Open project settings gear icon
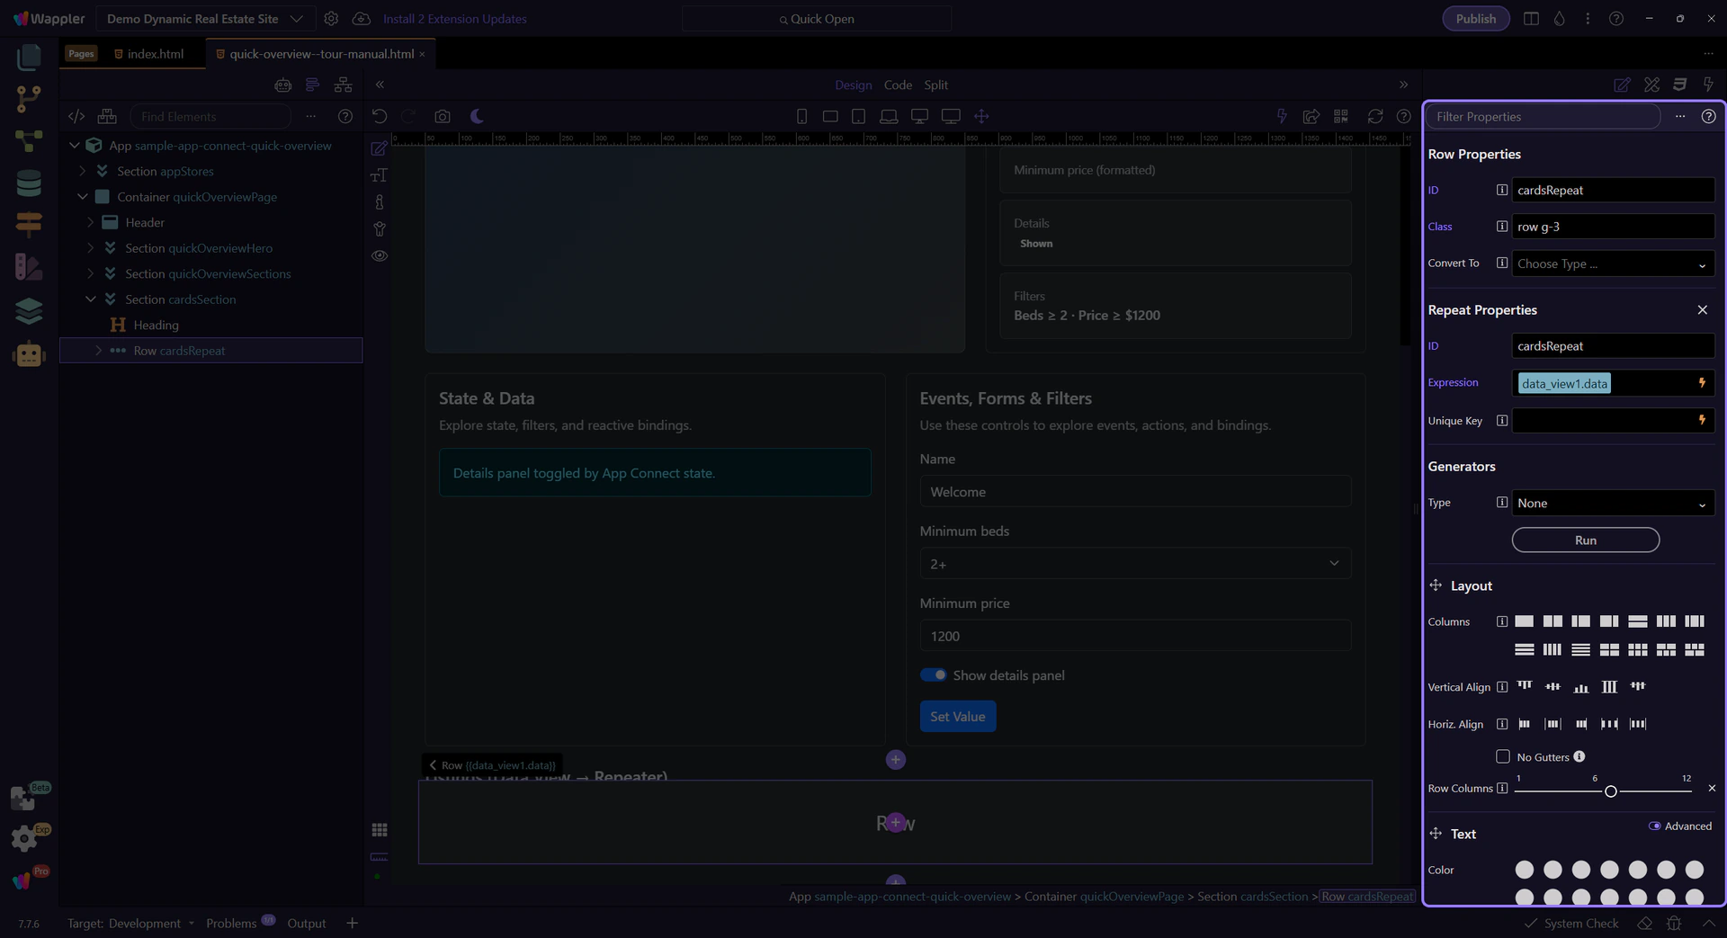The image size is (1727, 938). coord(331,19)
